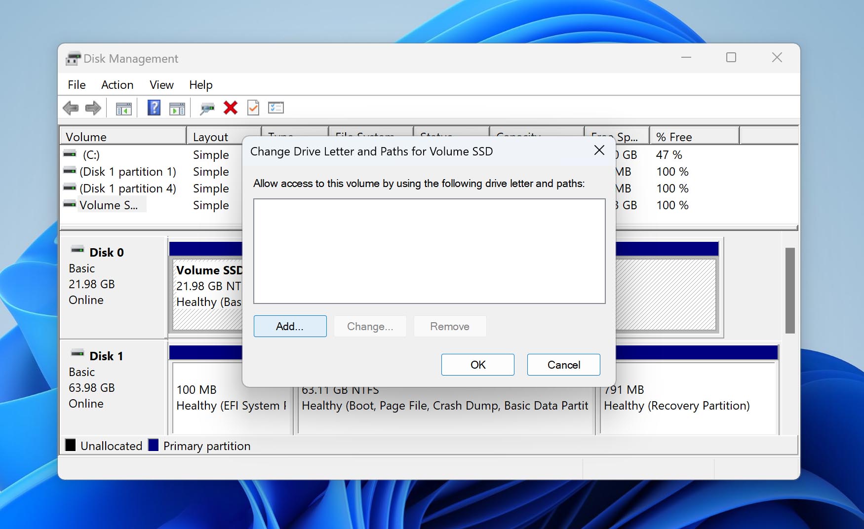Click the Add... button in dialog
Screen dimensions: 864x529
290,326
